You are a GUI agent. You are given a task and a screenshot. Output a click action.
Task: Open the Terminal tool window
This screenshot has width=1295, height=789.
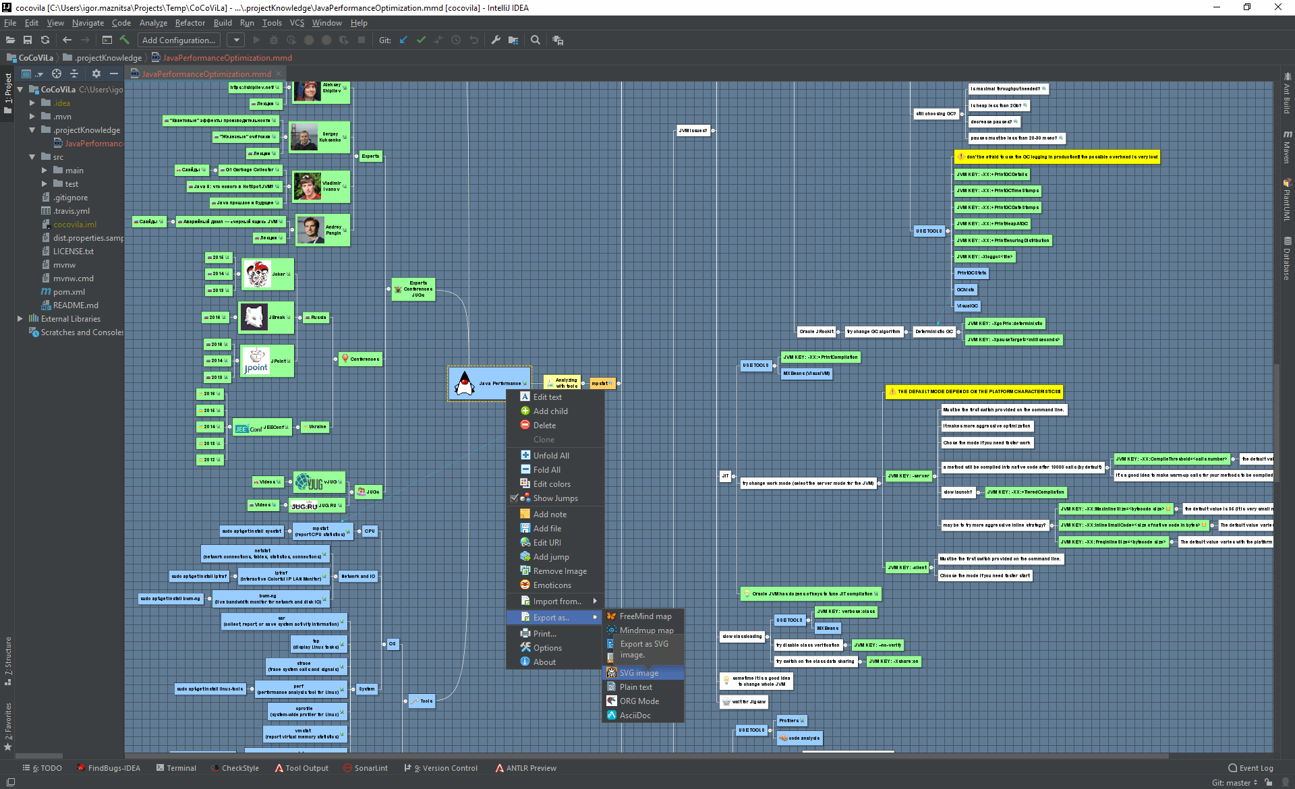(x=176, y=768)
